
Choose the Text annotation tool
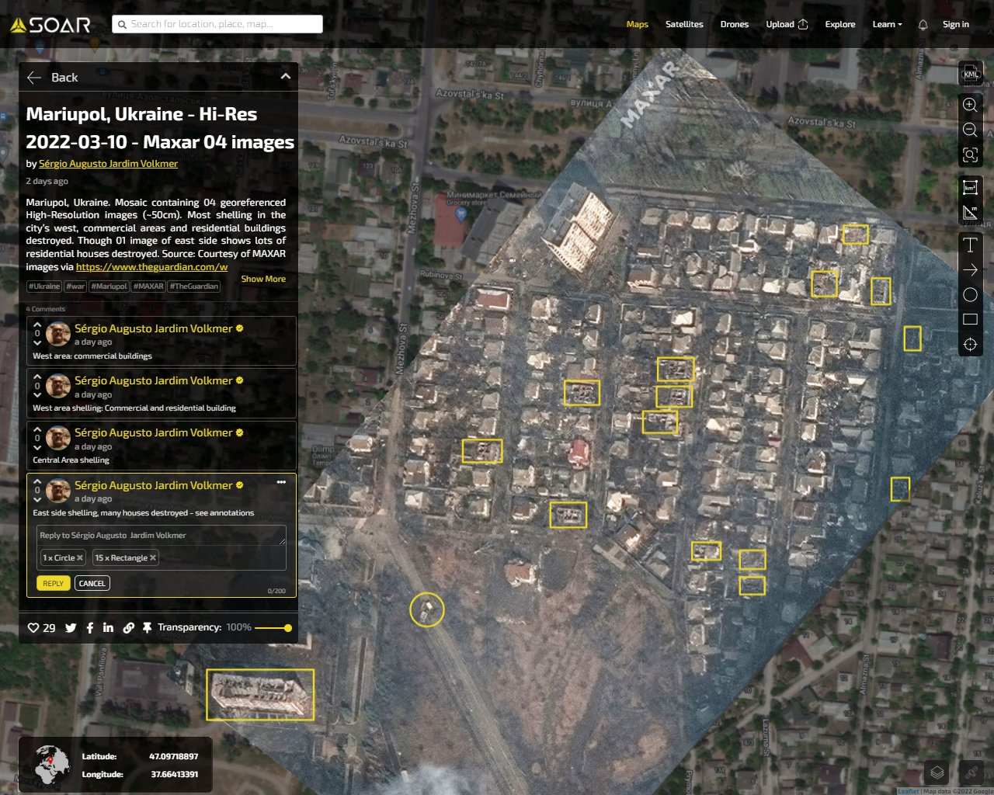[x=970, y=245]
